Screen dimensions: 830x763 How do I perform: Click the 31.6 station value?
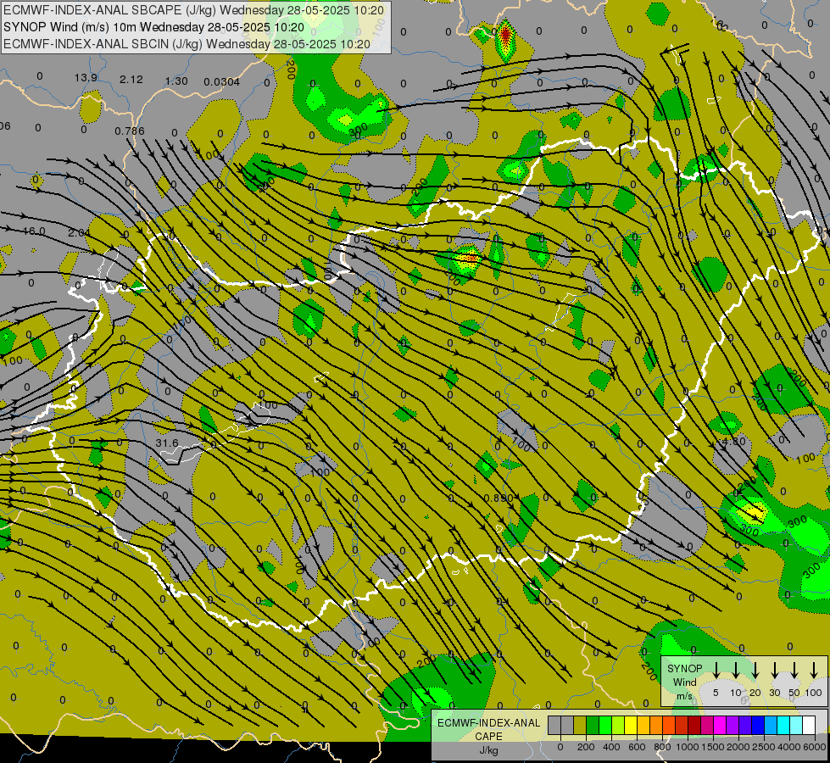[x=167, y=443]
